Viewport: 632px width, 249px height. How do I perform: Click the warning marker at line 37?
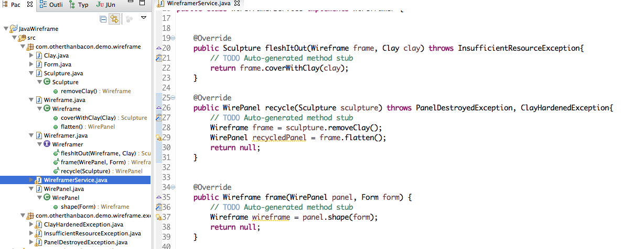pos(158,217)
